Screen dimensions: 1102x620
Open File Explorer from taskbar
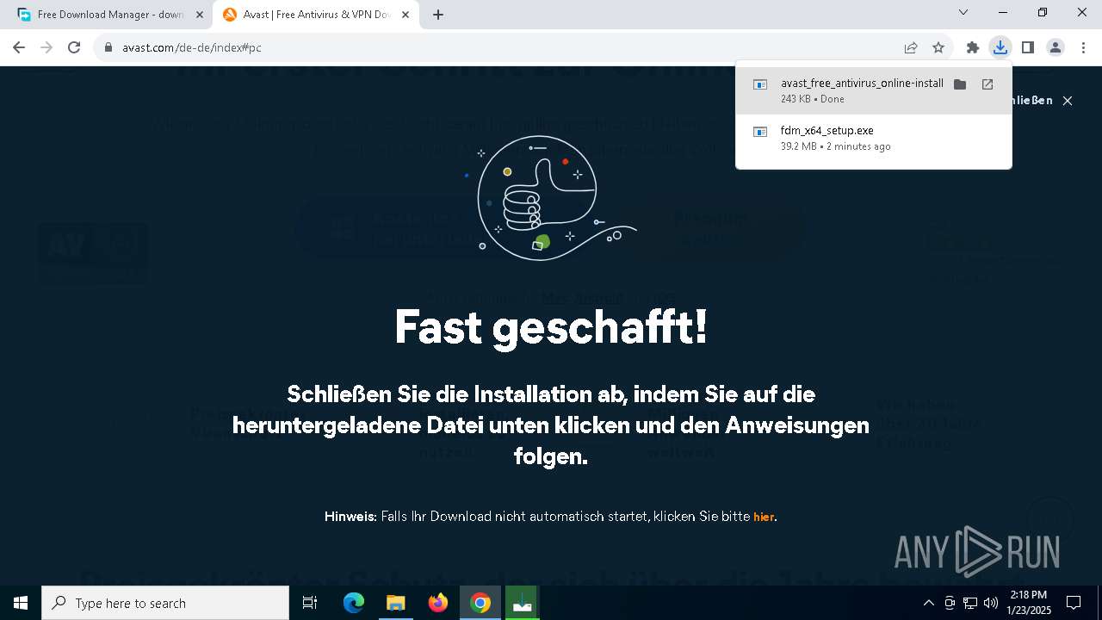pos(395,603)
